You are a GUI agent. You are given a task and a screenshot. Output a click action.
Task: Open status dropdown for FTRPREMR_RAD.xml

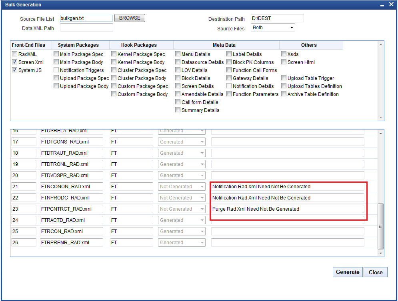[x=182, y=242]
